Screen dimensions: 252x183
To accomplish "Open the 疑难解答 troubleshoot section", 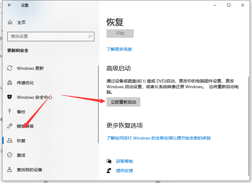I will tap(25, 126).
